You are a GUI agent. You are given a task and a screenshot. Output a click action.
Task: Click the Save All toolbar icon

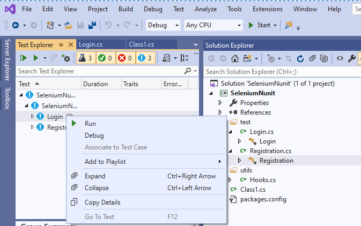coord(92,25)
